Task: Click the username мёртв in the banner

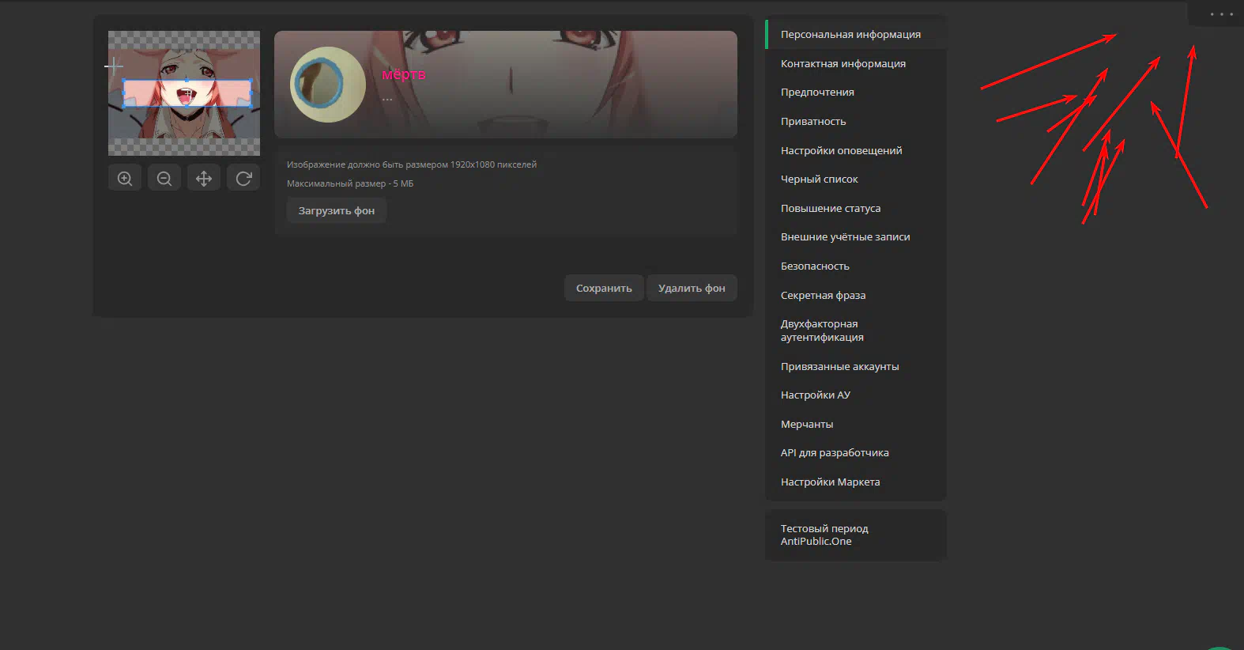Action: click(x=404, y=74)
